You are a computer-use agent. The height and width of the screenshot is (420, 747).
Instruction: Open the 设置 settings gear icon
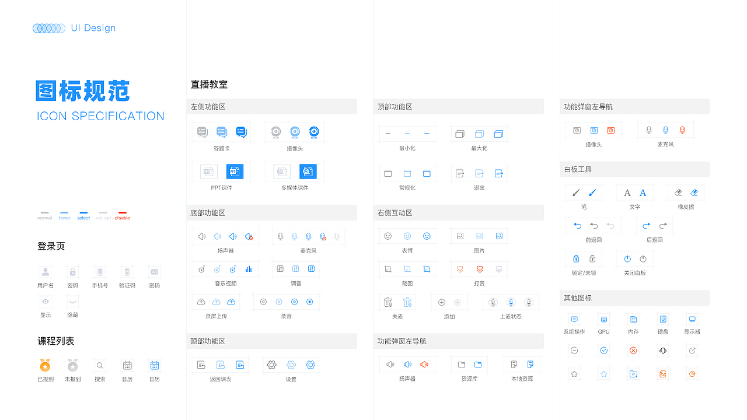click(x=291, y=365)
